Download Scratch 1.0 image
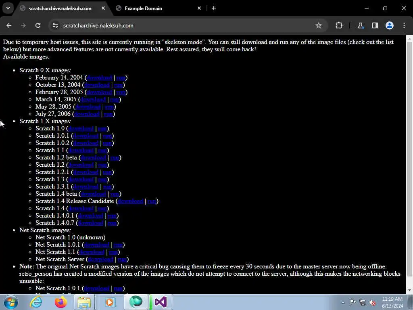The image size is (413, 310). pos(81,129)
